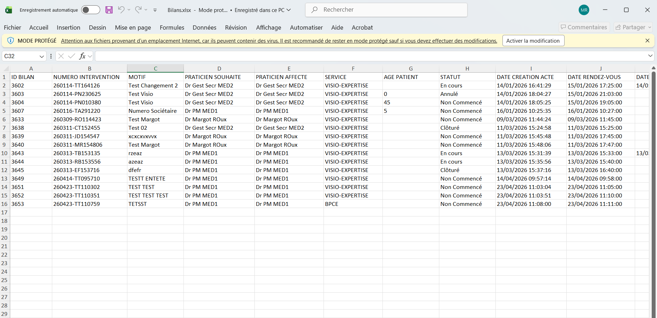The image size is (657, 318).
Task: Open the Données tab
Action: (x=204, y=27)
